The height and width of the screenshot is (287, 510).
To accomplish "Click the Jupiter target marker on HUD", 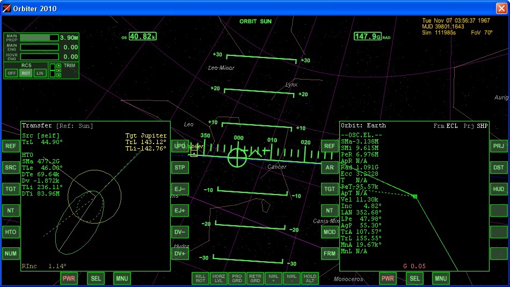I will (x=194, y=153).
